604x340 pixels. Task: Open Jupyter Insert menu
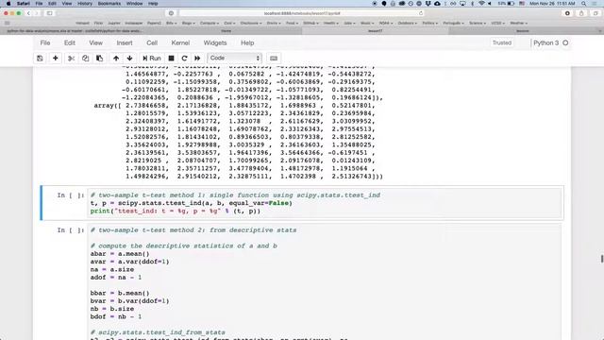(125, 42)
